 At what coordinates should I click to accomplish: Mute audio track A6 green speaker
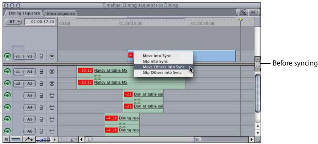(7, 131)
